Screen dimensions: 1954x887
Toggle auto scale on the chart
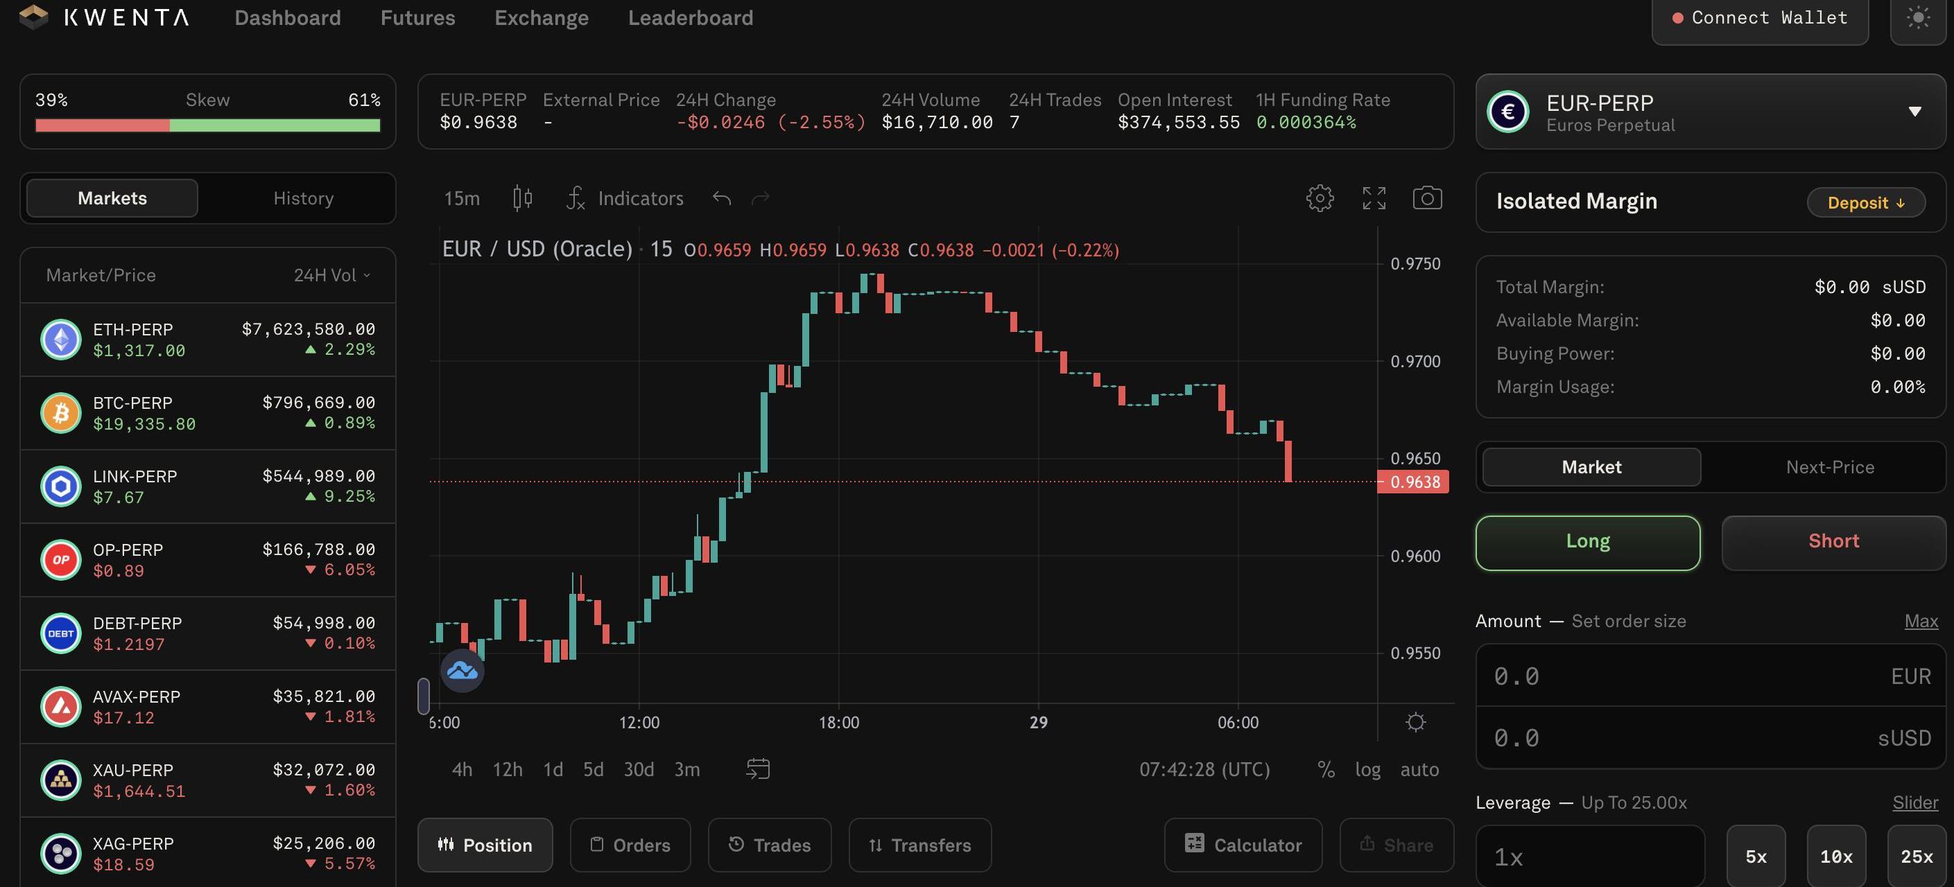point(1419,769)
